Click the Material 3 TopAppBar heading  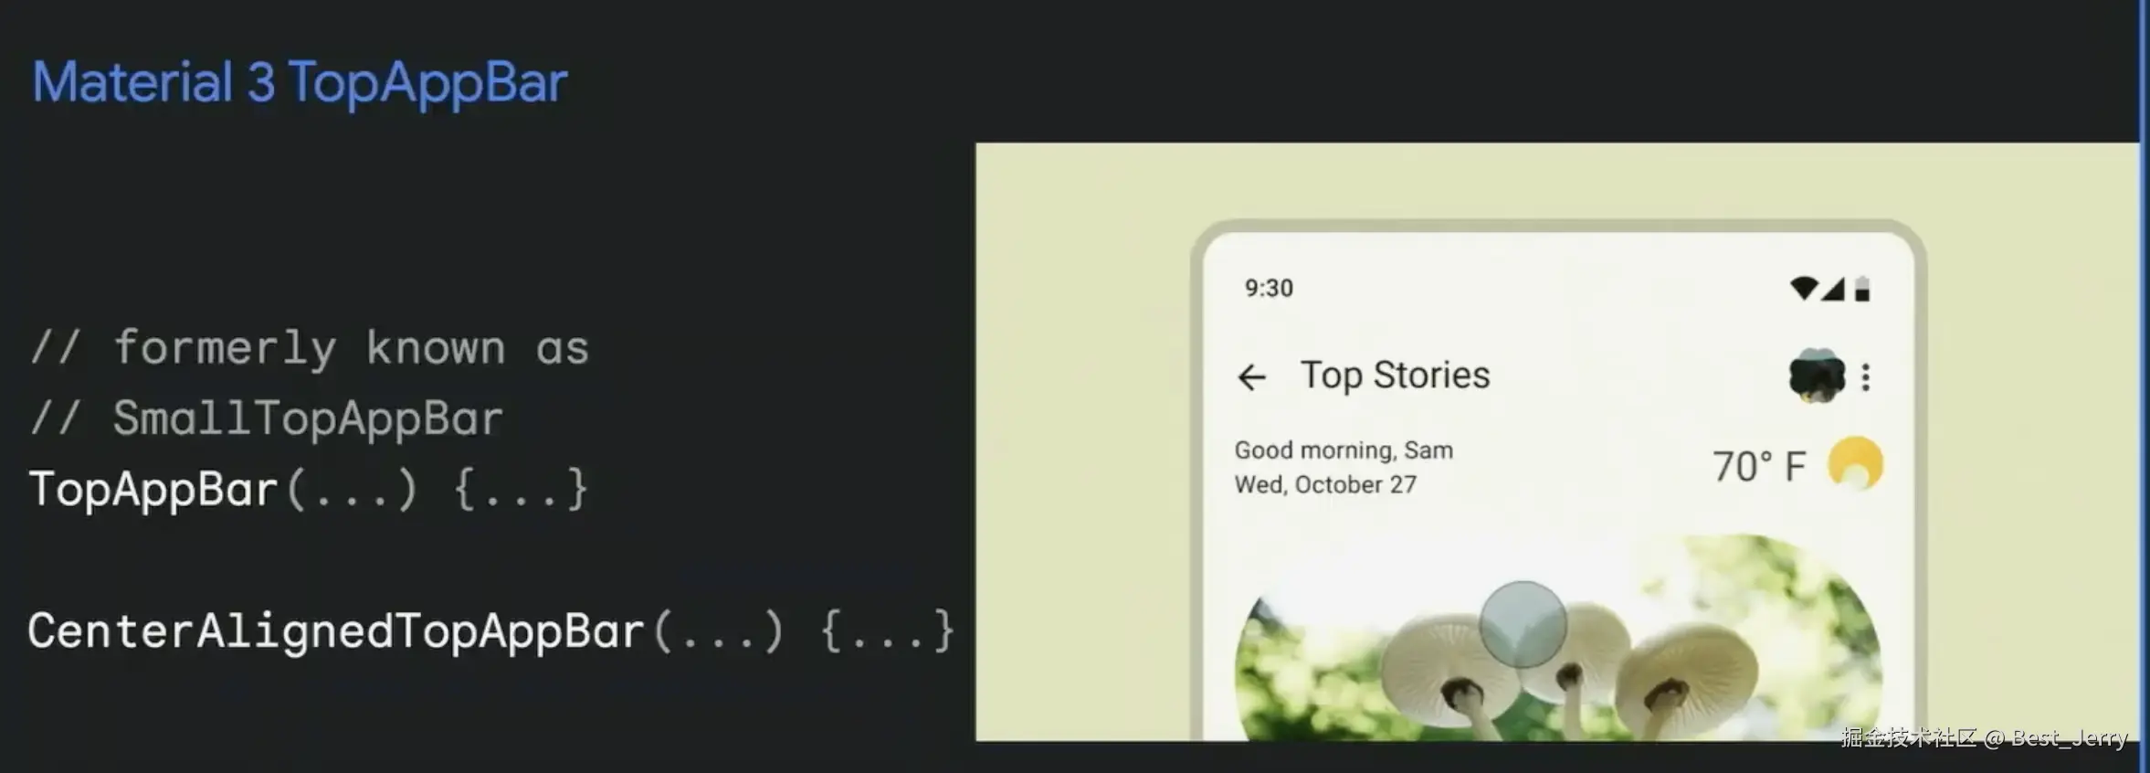[x=300, y=83]
